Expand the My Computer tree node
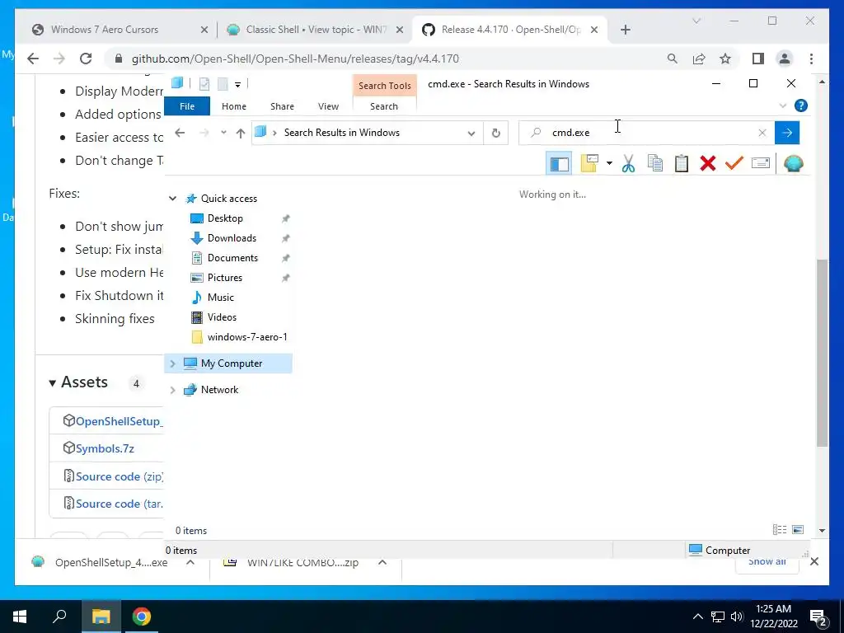The width and height of the screenshot is (844, 633). click(x=172, y=363)
